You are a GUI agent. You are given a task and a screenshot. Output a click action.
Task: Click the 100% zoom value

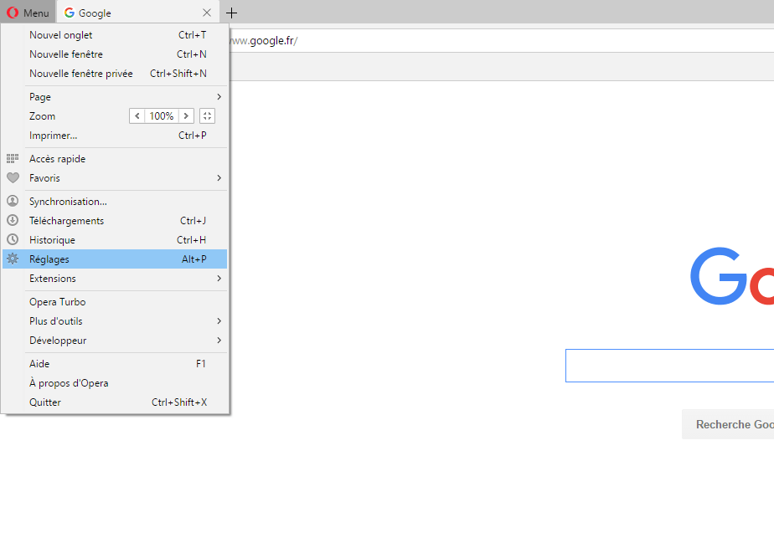[162, 116]
